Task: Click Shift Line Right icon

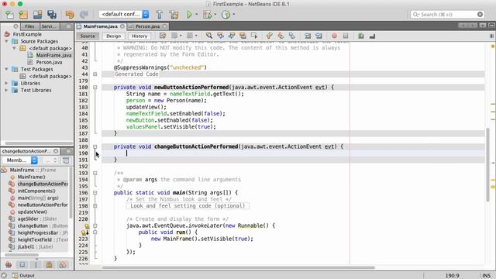Action: click(319, 36)
